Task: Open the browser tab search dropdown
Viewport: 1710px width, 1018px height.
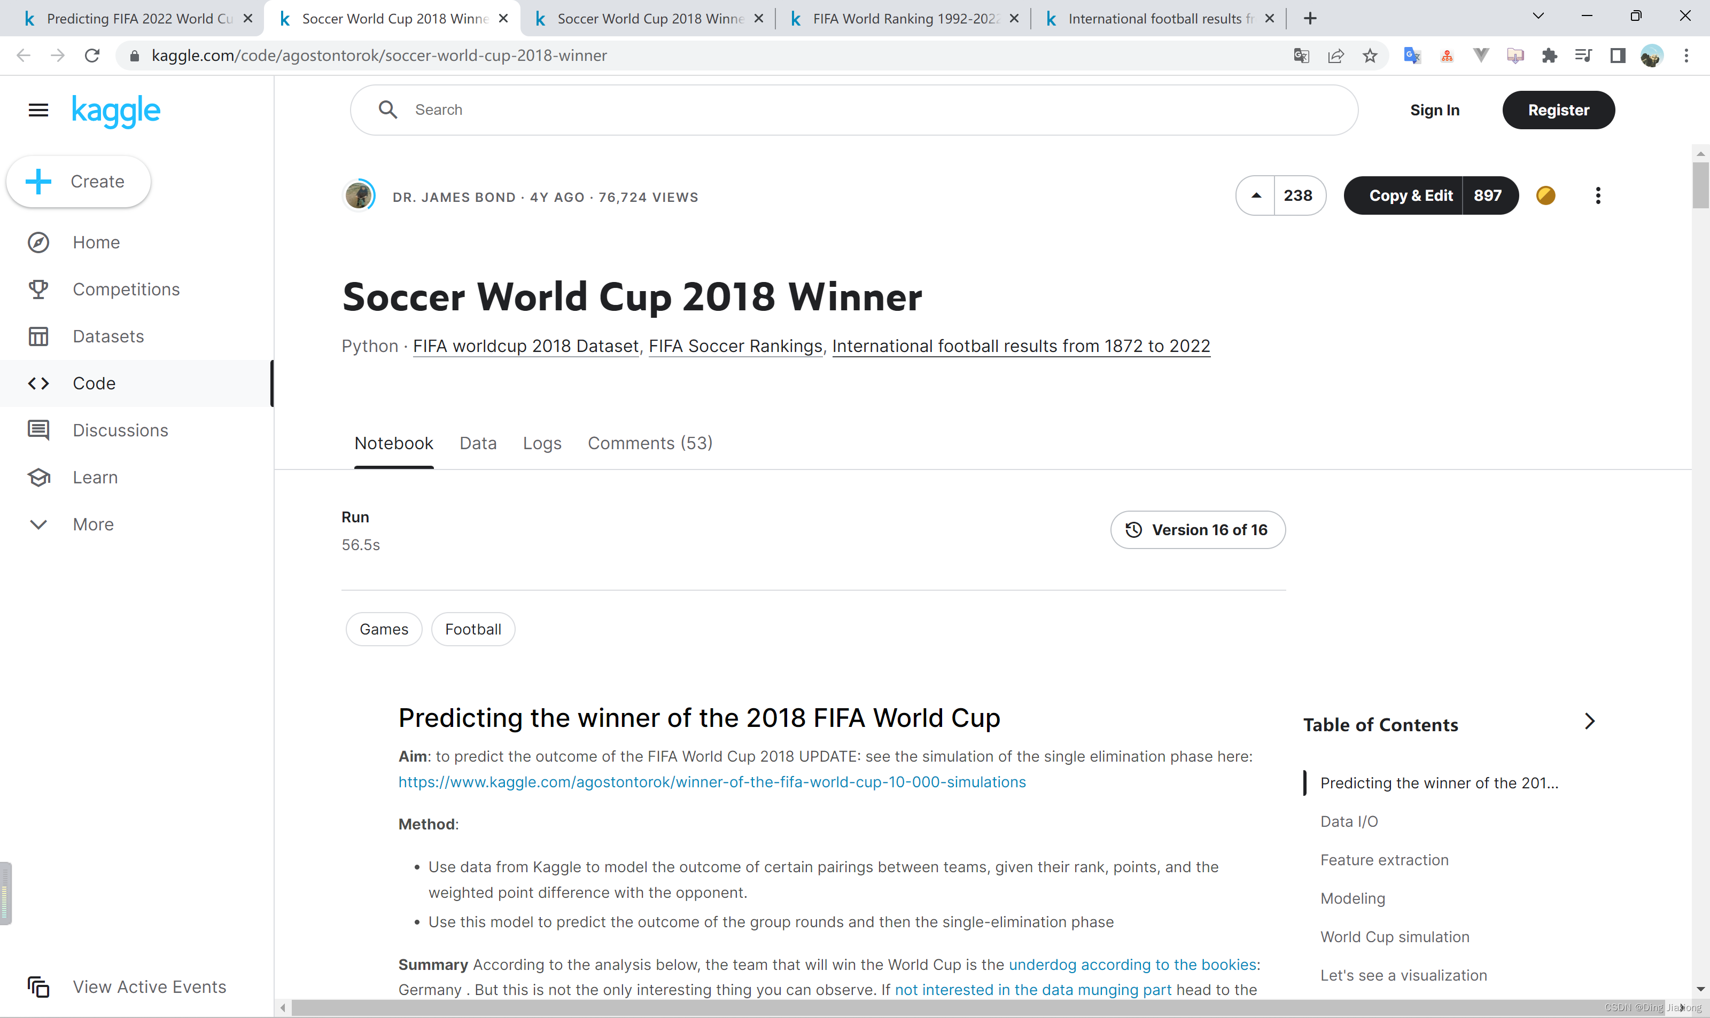Action: [1538, 17]
